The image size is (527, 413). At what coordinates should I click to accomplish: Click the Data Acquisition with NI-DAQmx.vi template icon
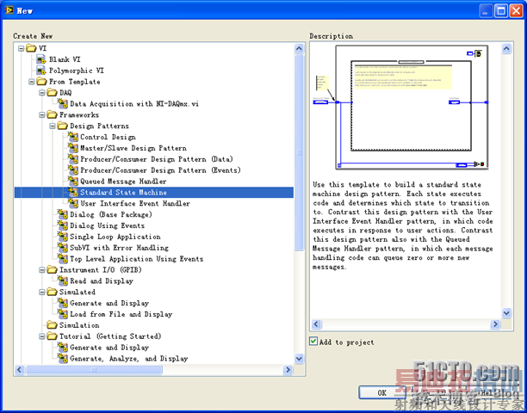[x=63, y=103]
